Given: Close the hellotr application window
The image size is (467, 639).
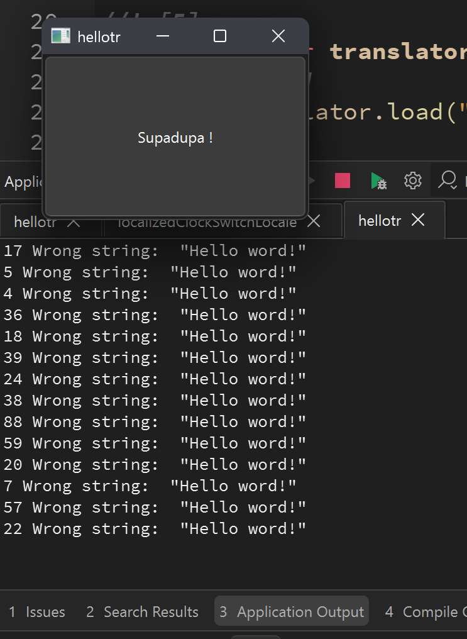Looking at the screenshot, I should click(x=278, y=36).
